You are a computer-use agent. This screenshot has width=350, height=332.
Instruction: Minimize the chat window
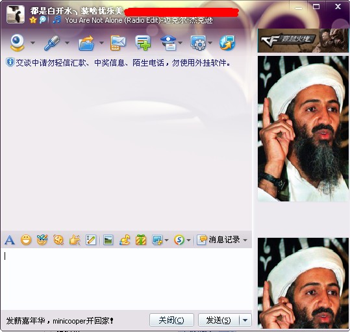[299, 8]
